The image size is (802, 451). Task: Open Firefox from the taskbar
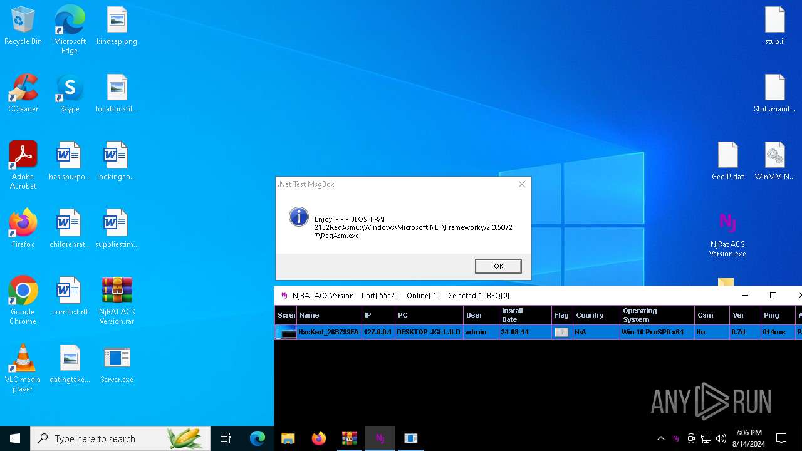(318, 438)
